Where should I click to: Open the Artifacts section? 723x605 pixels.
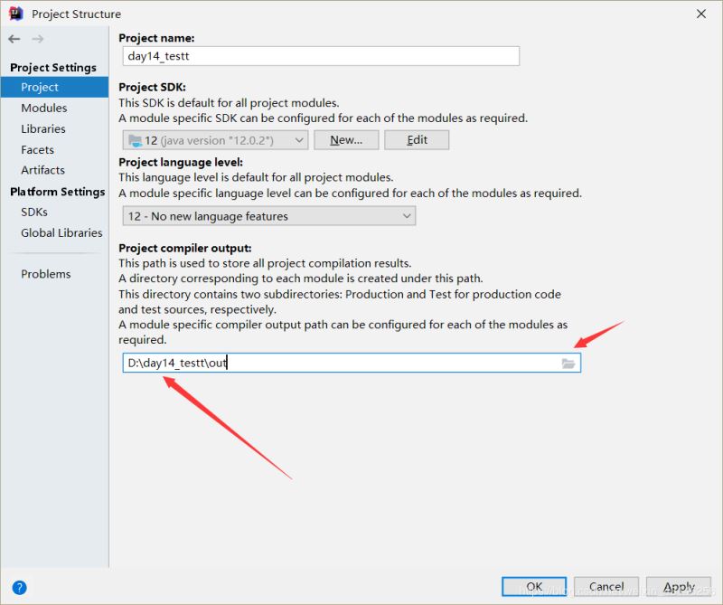click(43, 170)
